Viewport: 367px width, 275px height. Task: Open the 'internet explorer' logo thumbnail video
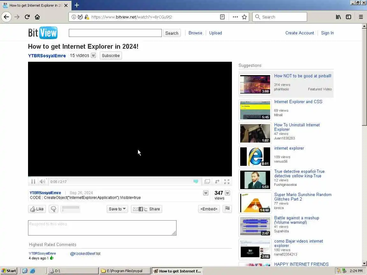(x=255, y=157)
